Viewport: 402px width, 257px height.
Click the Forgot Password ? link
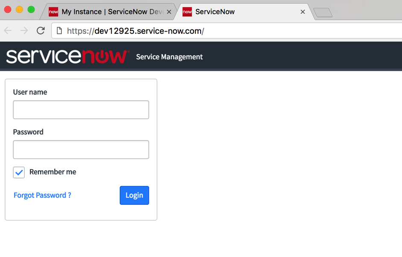click(x=42, y=195)
